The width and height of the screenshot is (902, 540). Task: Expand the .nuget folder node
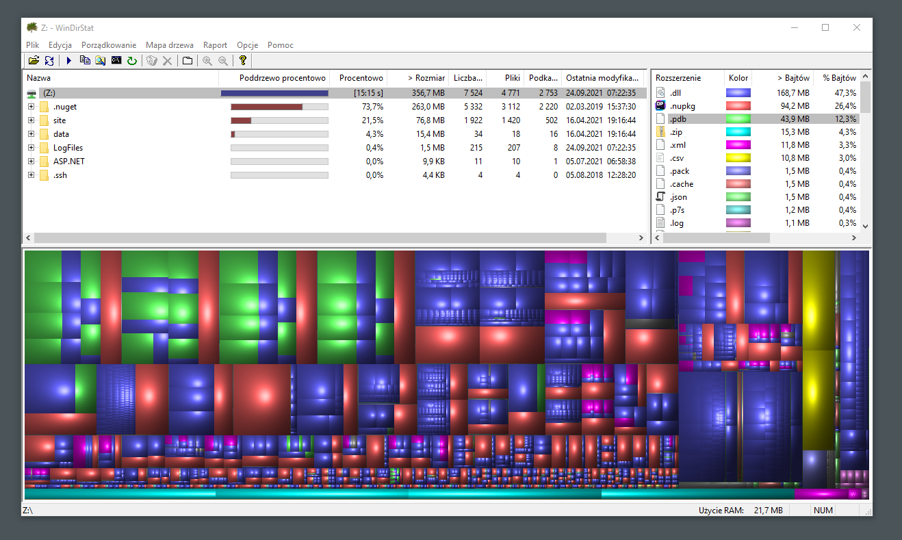[x=31, y=107]
